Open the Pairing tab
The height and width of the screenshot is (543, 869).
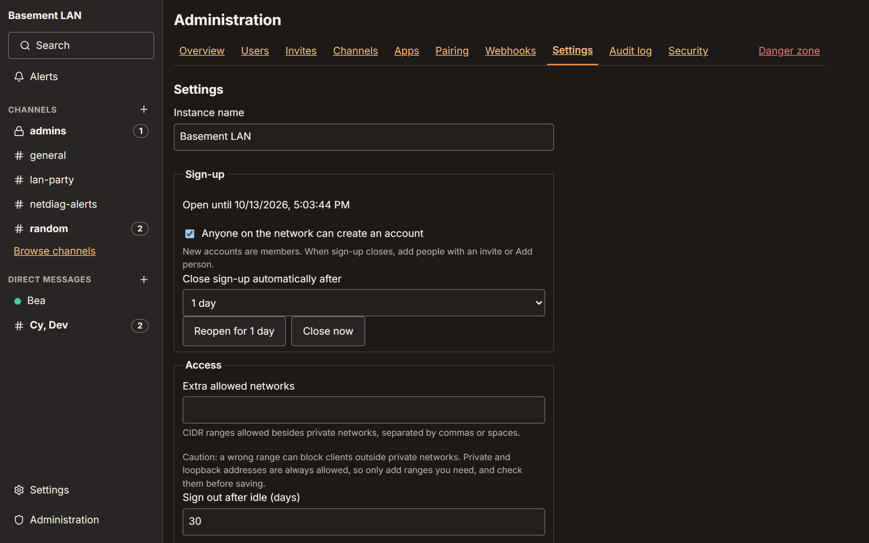coord(452,51)
